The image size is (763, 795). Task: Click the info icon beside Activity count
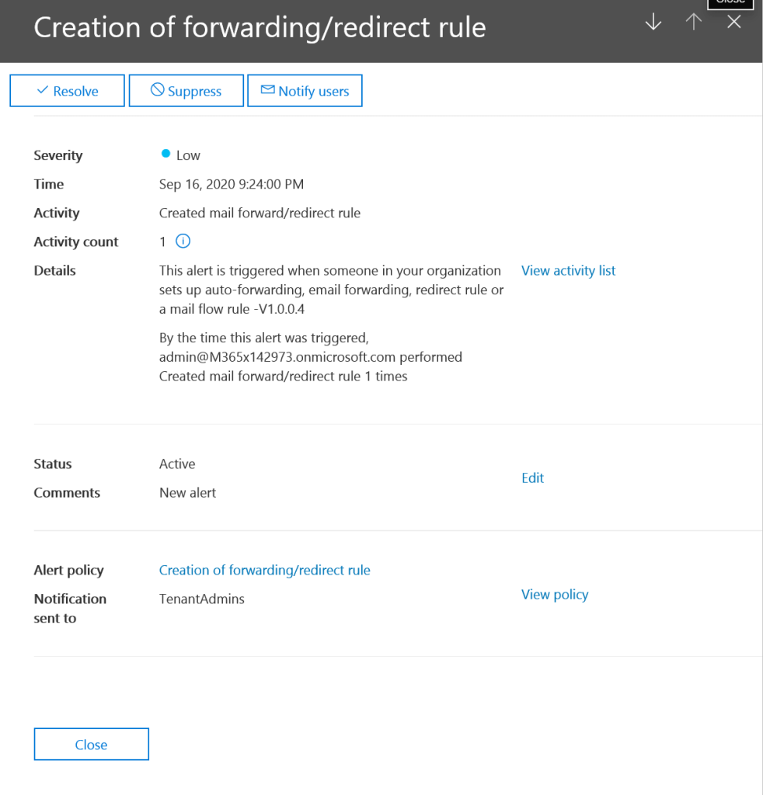tap(183, 241)
